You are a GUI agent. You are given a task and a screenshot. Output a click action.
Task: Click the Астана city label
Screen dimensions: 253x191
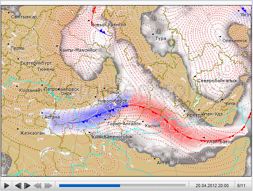(52, 117)
